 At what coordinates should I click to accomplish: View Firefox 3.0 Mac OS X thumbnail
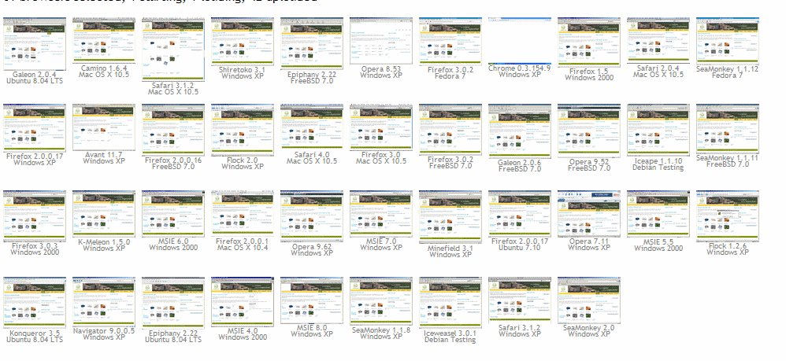coord(381,127)
